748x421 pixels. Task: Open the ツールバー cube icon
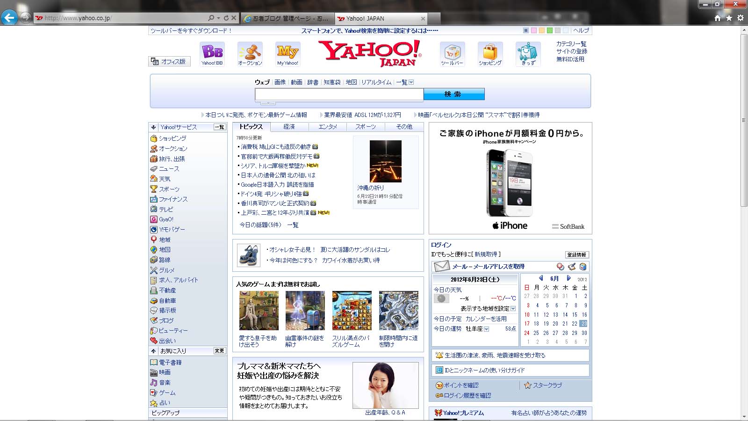tap(452, 54)
